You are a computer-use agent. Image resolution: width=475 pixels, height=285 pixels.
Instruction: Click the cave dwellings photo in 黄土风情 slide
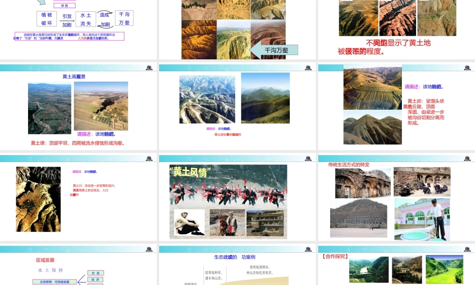coord(266,223)
